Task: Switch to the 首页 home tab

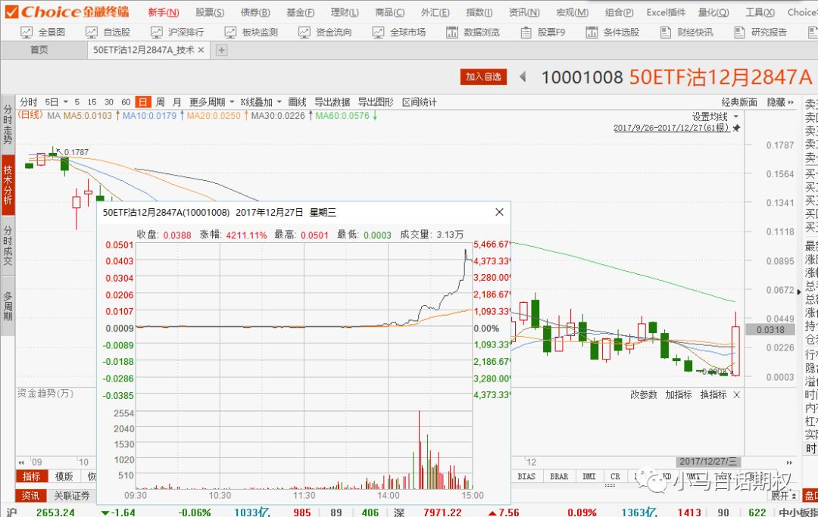Action: click(39, 50)
